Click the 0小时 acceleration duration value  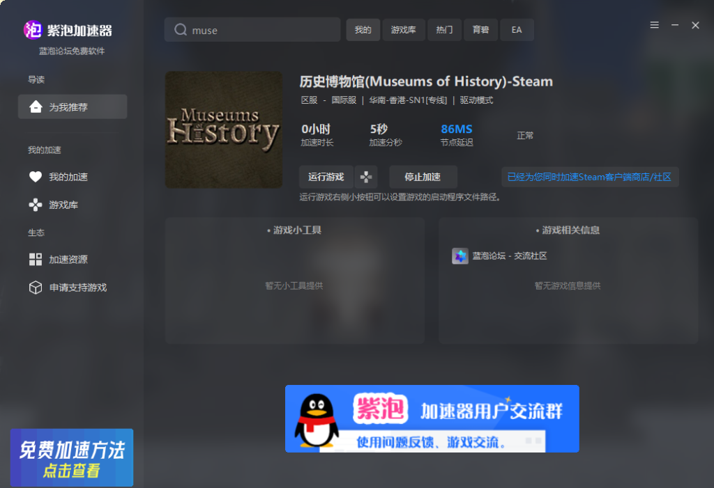(316, 129)
